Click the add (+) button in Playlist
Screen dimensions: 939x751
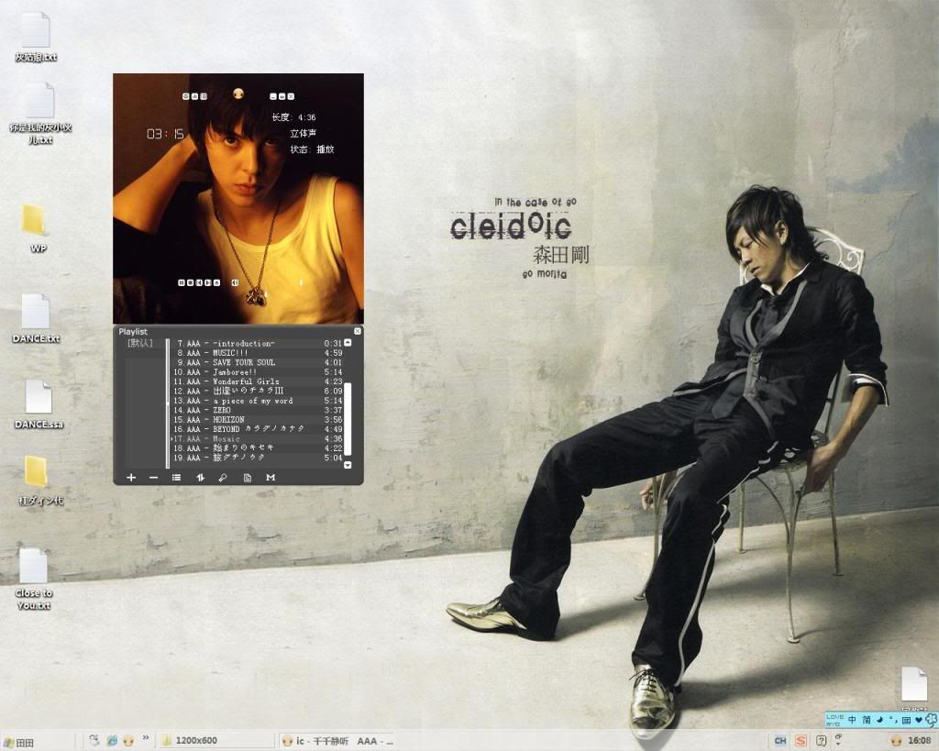coord(131,478)
